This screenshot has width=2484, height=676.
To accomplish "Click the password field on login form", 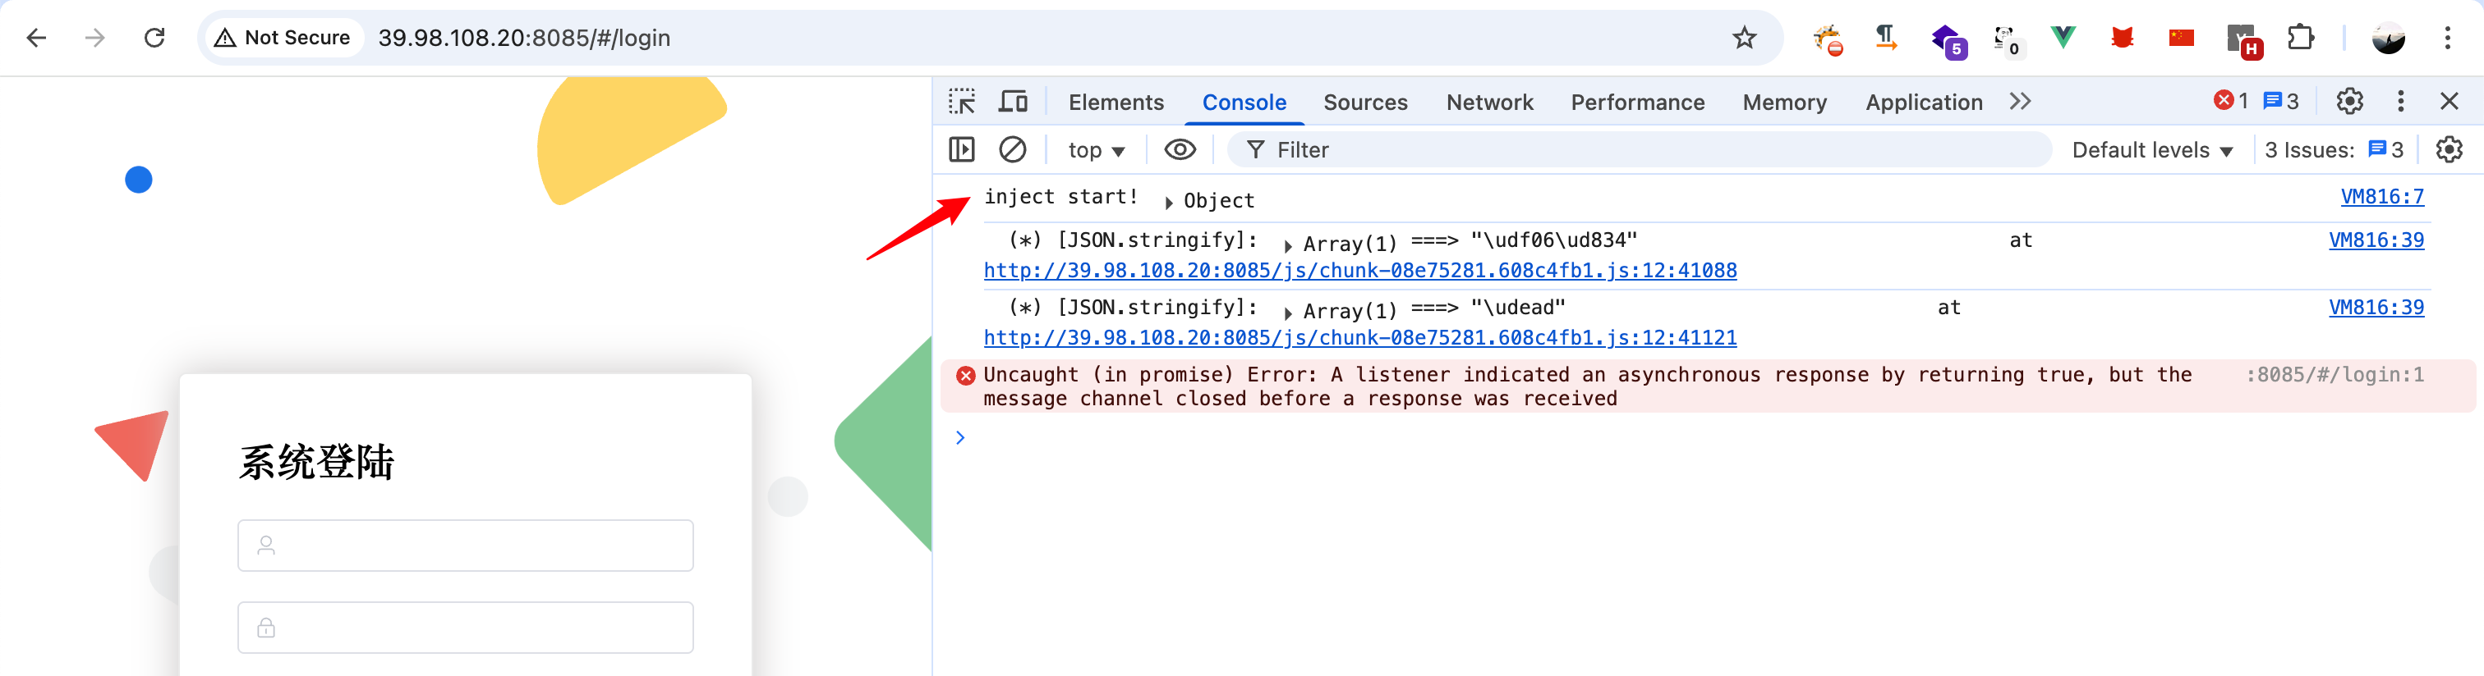I will (x=465, y=627).
